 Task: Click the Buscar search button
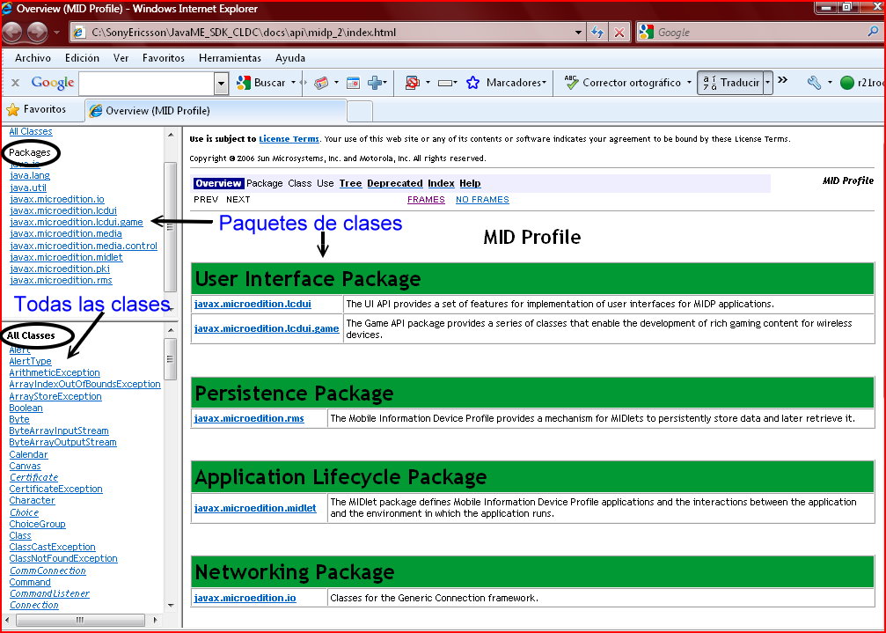[261, 83]
